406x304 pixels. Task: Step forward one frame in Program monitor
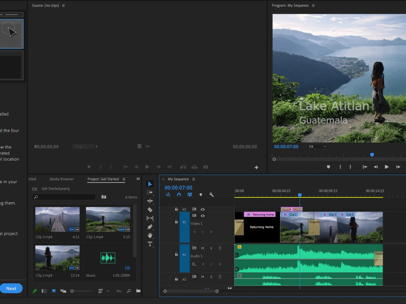point(398,167)
